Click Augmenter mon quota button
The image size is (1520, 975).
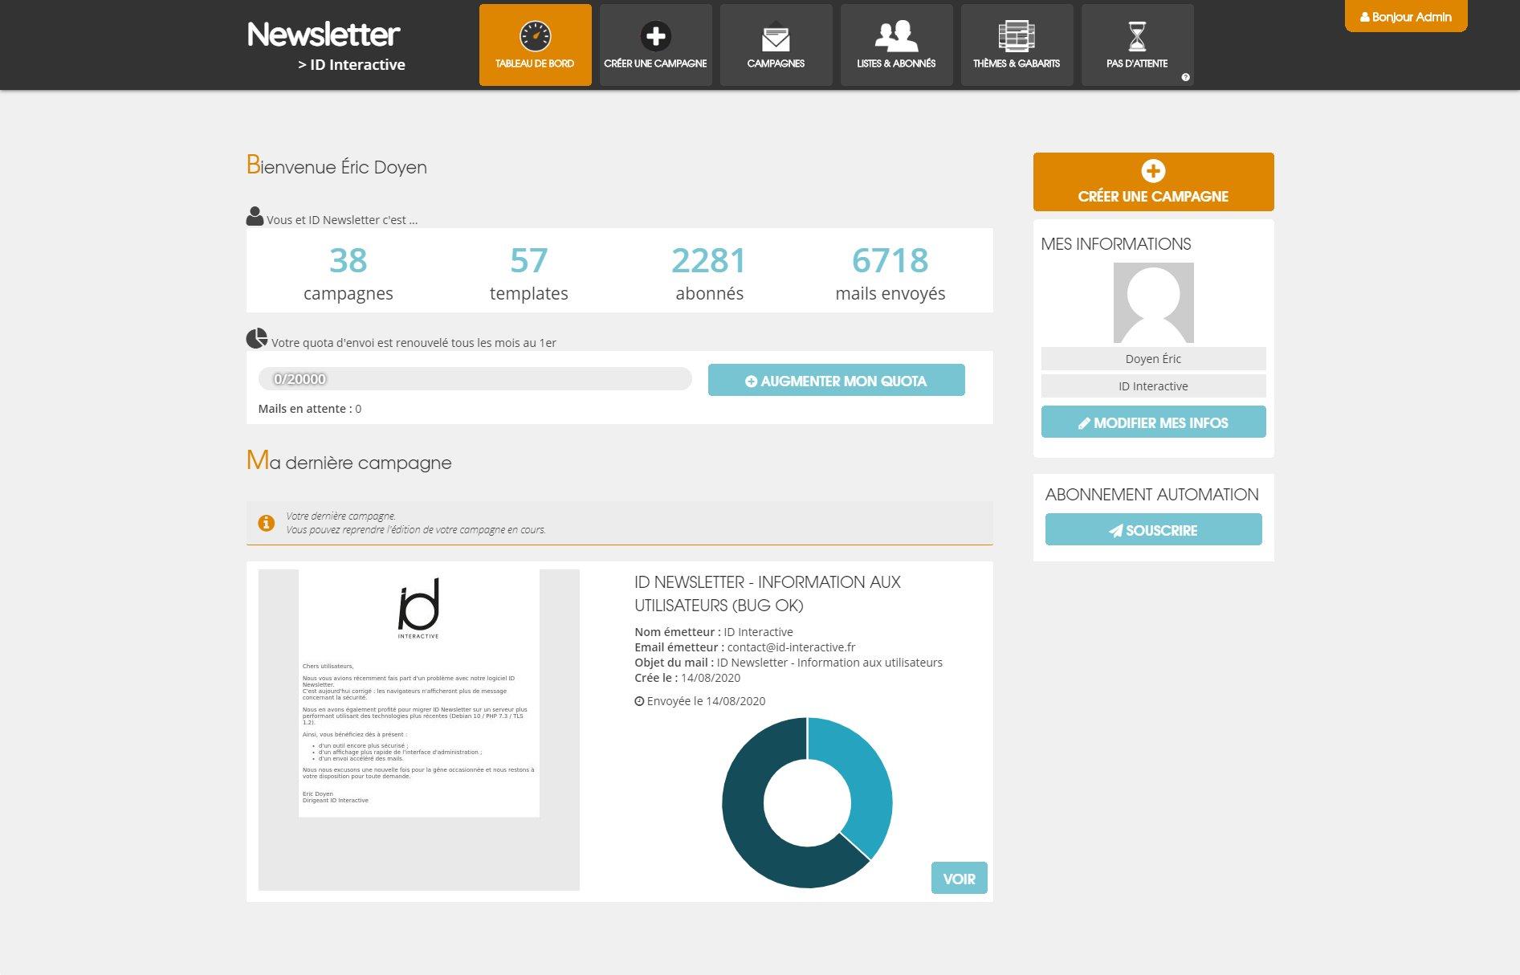click(836, 381)
